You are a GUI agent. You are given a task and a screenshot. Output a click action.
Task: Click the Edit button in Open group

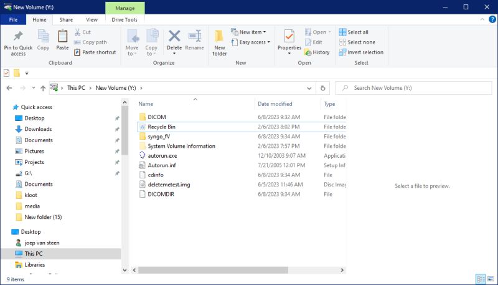(x=314, y=42)
